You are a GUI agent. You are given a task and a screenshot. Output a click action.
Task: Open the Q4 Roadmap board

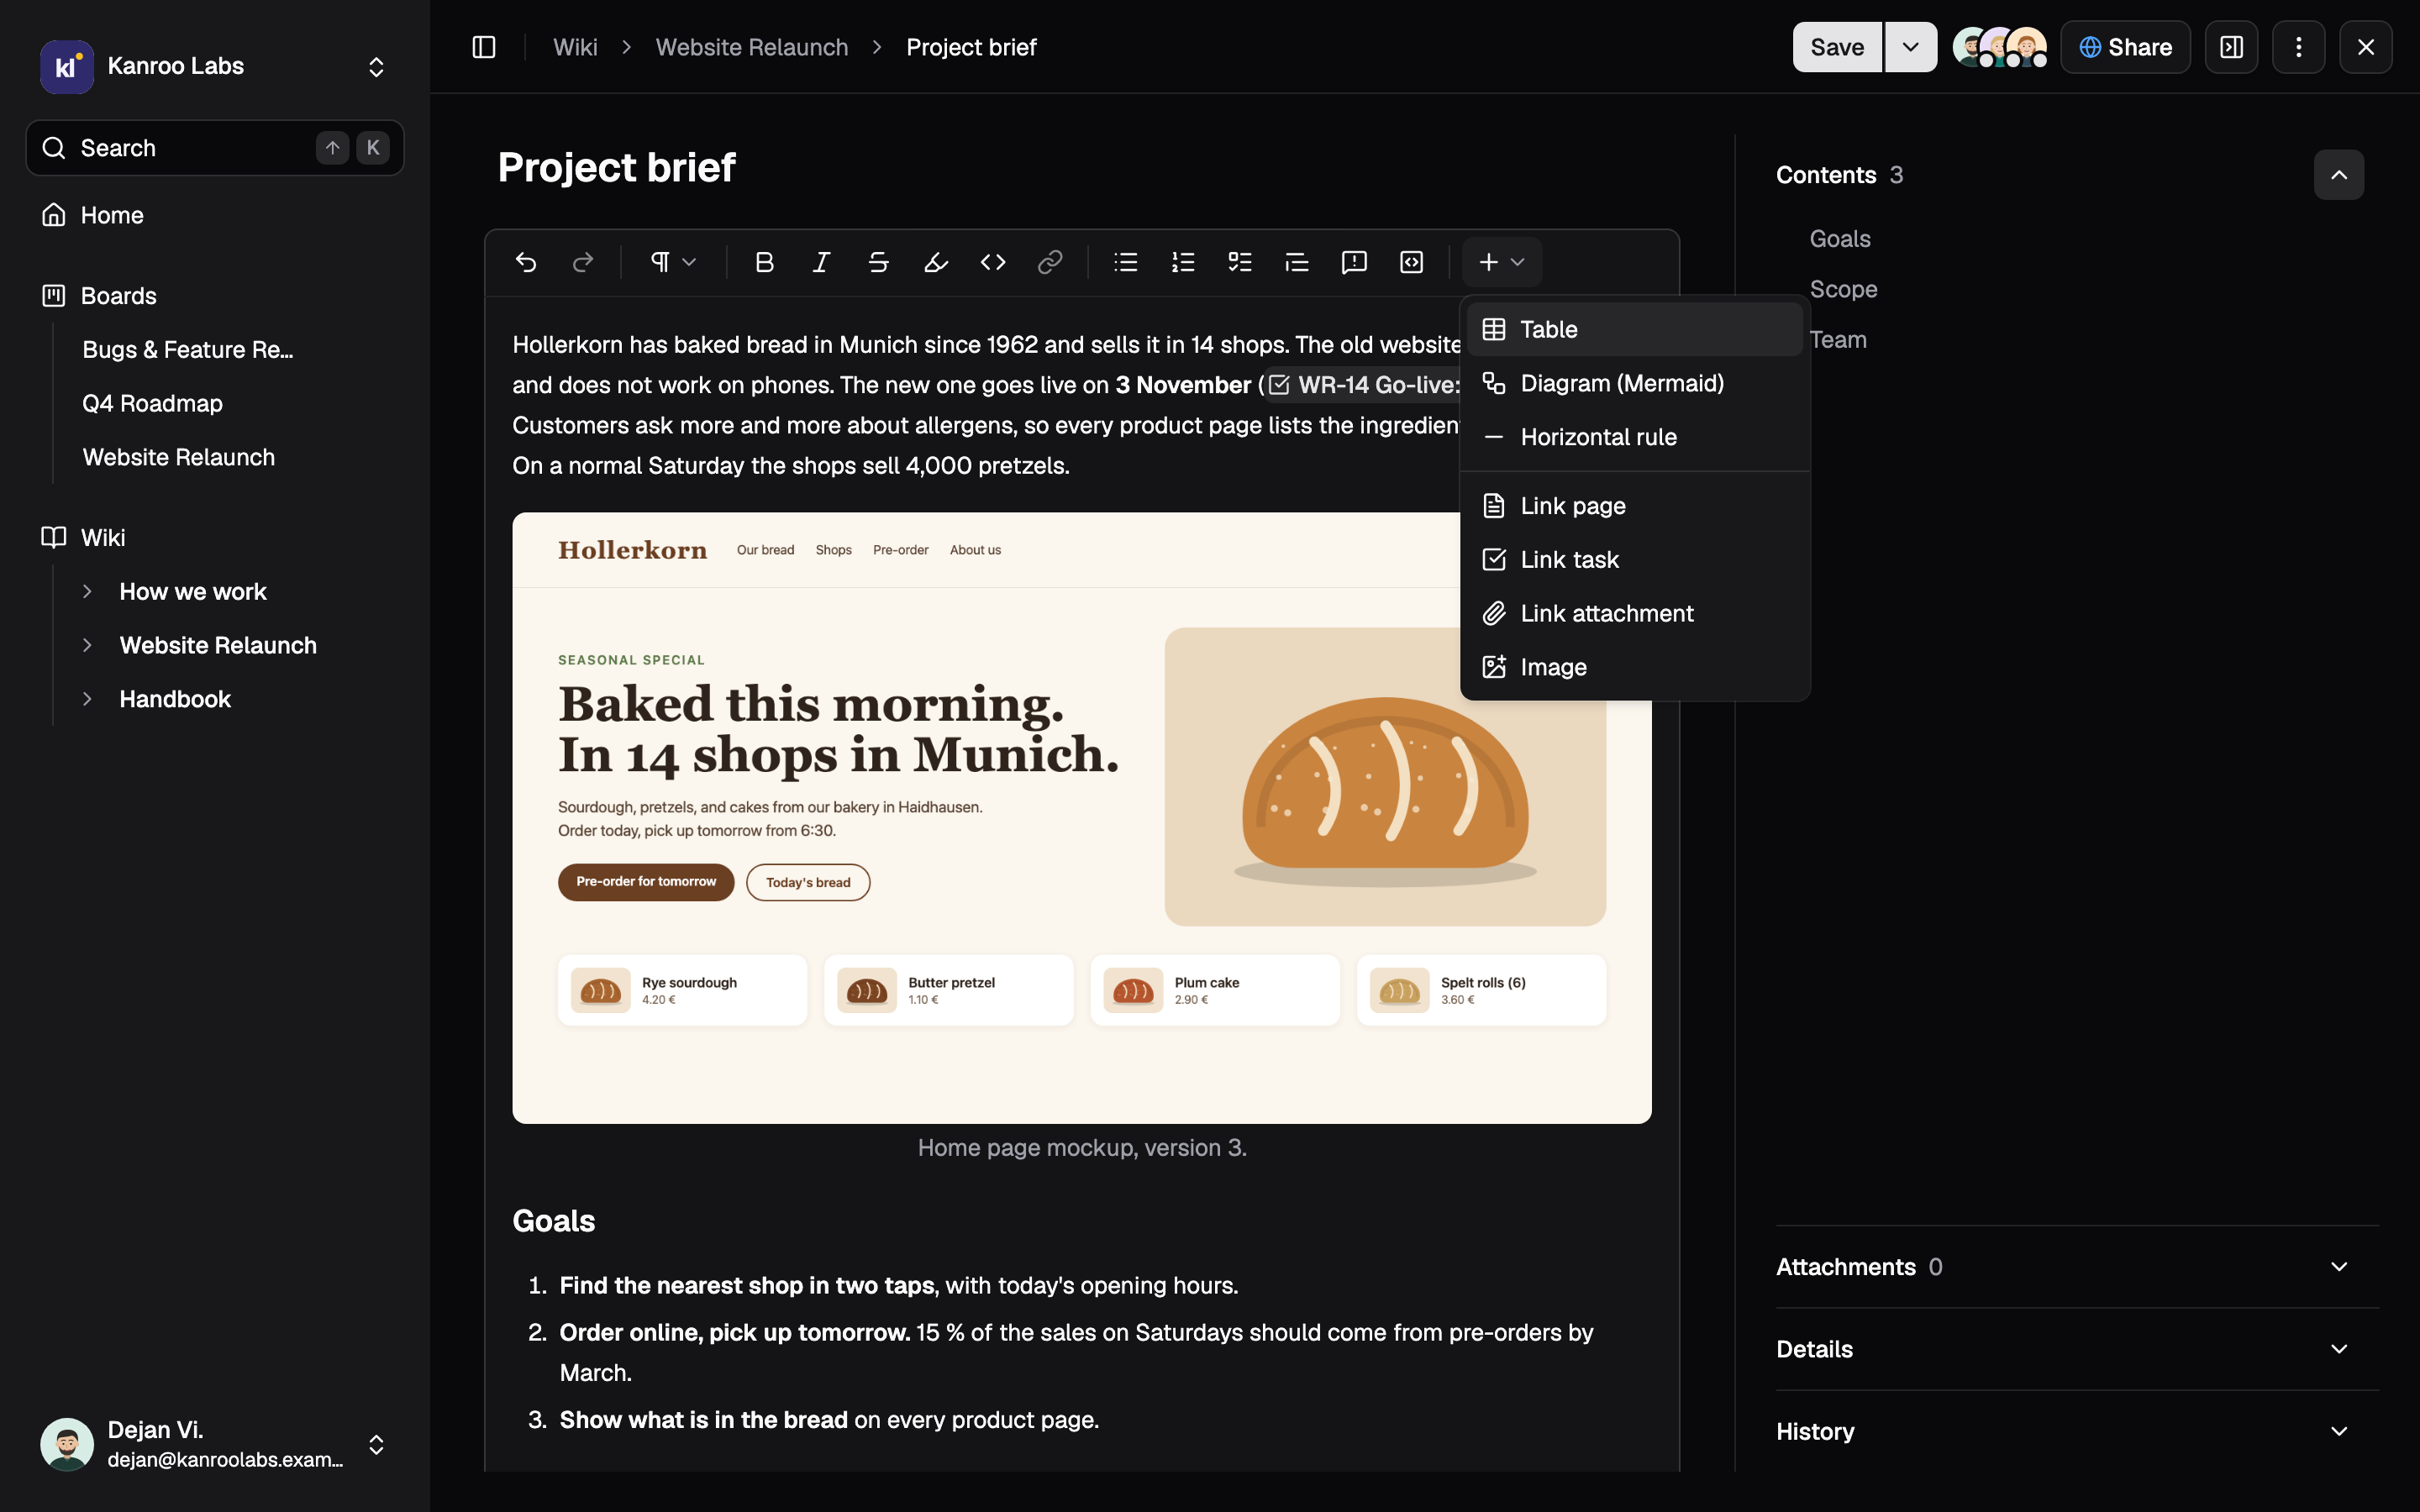point(152,403)
